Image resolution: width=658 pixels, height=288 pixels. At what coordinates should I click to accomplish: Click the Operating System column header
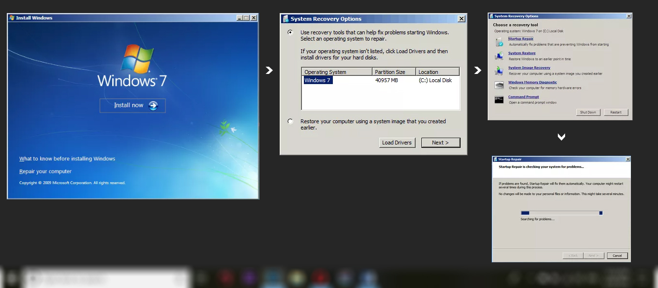coord(337,72)
